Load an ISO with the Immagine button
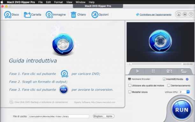Viewport: 195px width, 122px height. [55, 15]
